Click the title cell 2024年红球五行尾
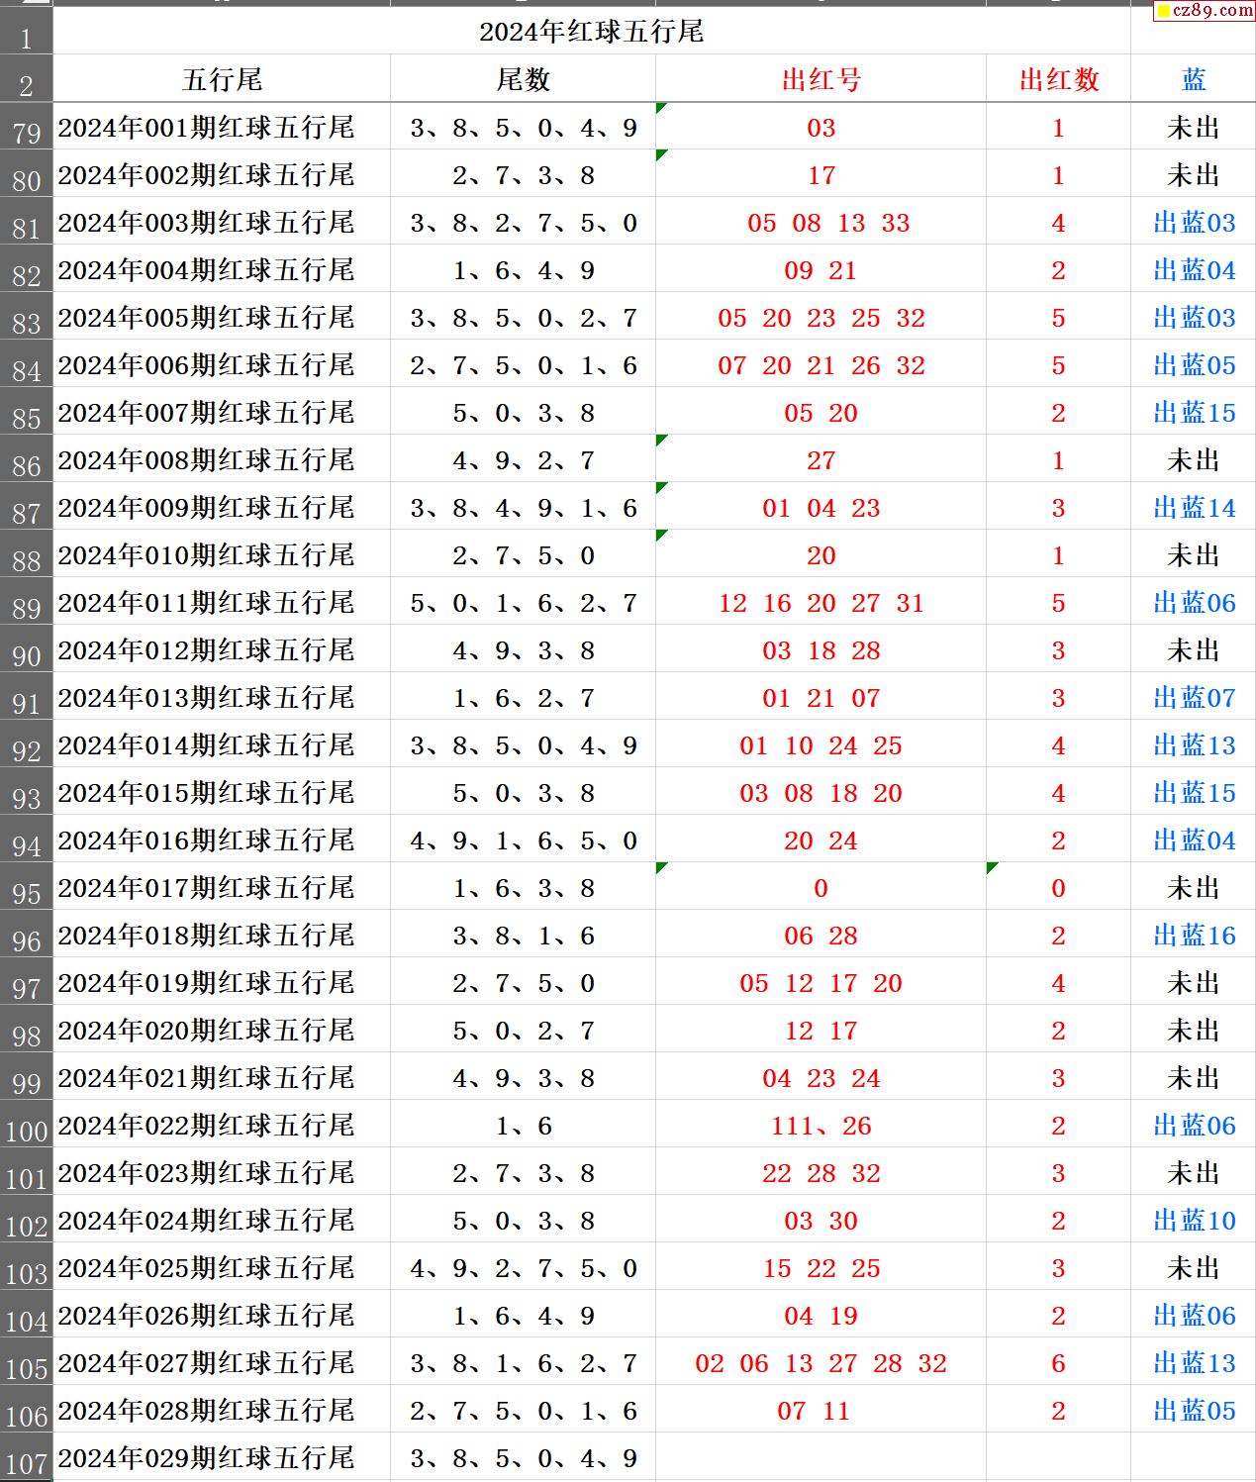1256x1482 pixels. [x=591, y=32]
